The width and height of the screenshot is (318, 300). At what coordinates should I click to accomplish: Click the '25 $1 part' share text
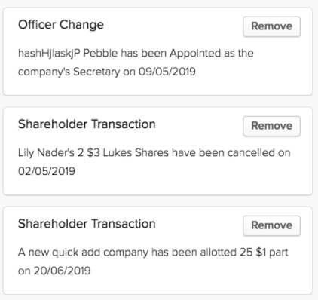(264, 253)
